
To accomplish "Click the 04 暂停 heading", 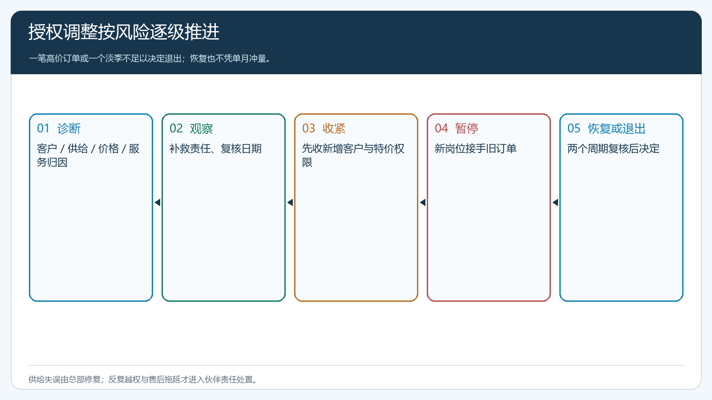I will pyautogui.click(x=457, y=128).
